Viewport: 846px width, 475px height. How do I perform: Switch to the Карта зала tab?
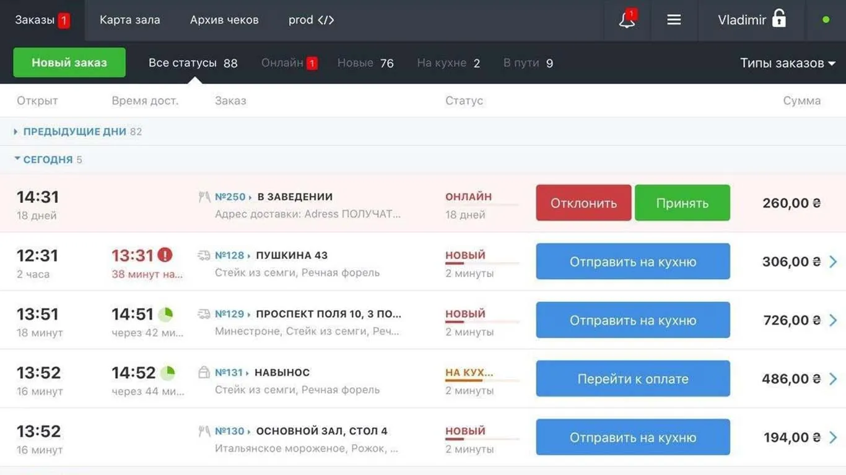pos(129,20)
